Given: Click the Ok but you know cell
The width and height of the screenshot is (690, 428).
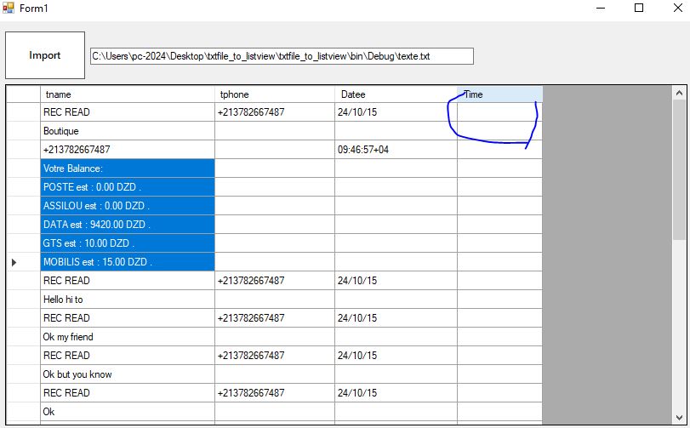Looking at the screenshot, I should tap(127, 374).
